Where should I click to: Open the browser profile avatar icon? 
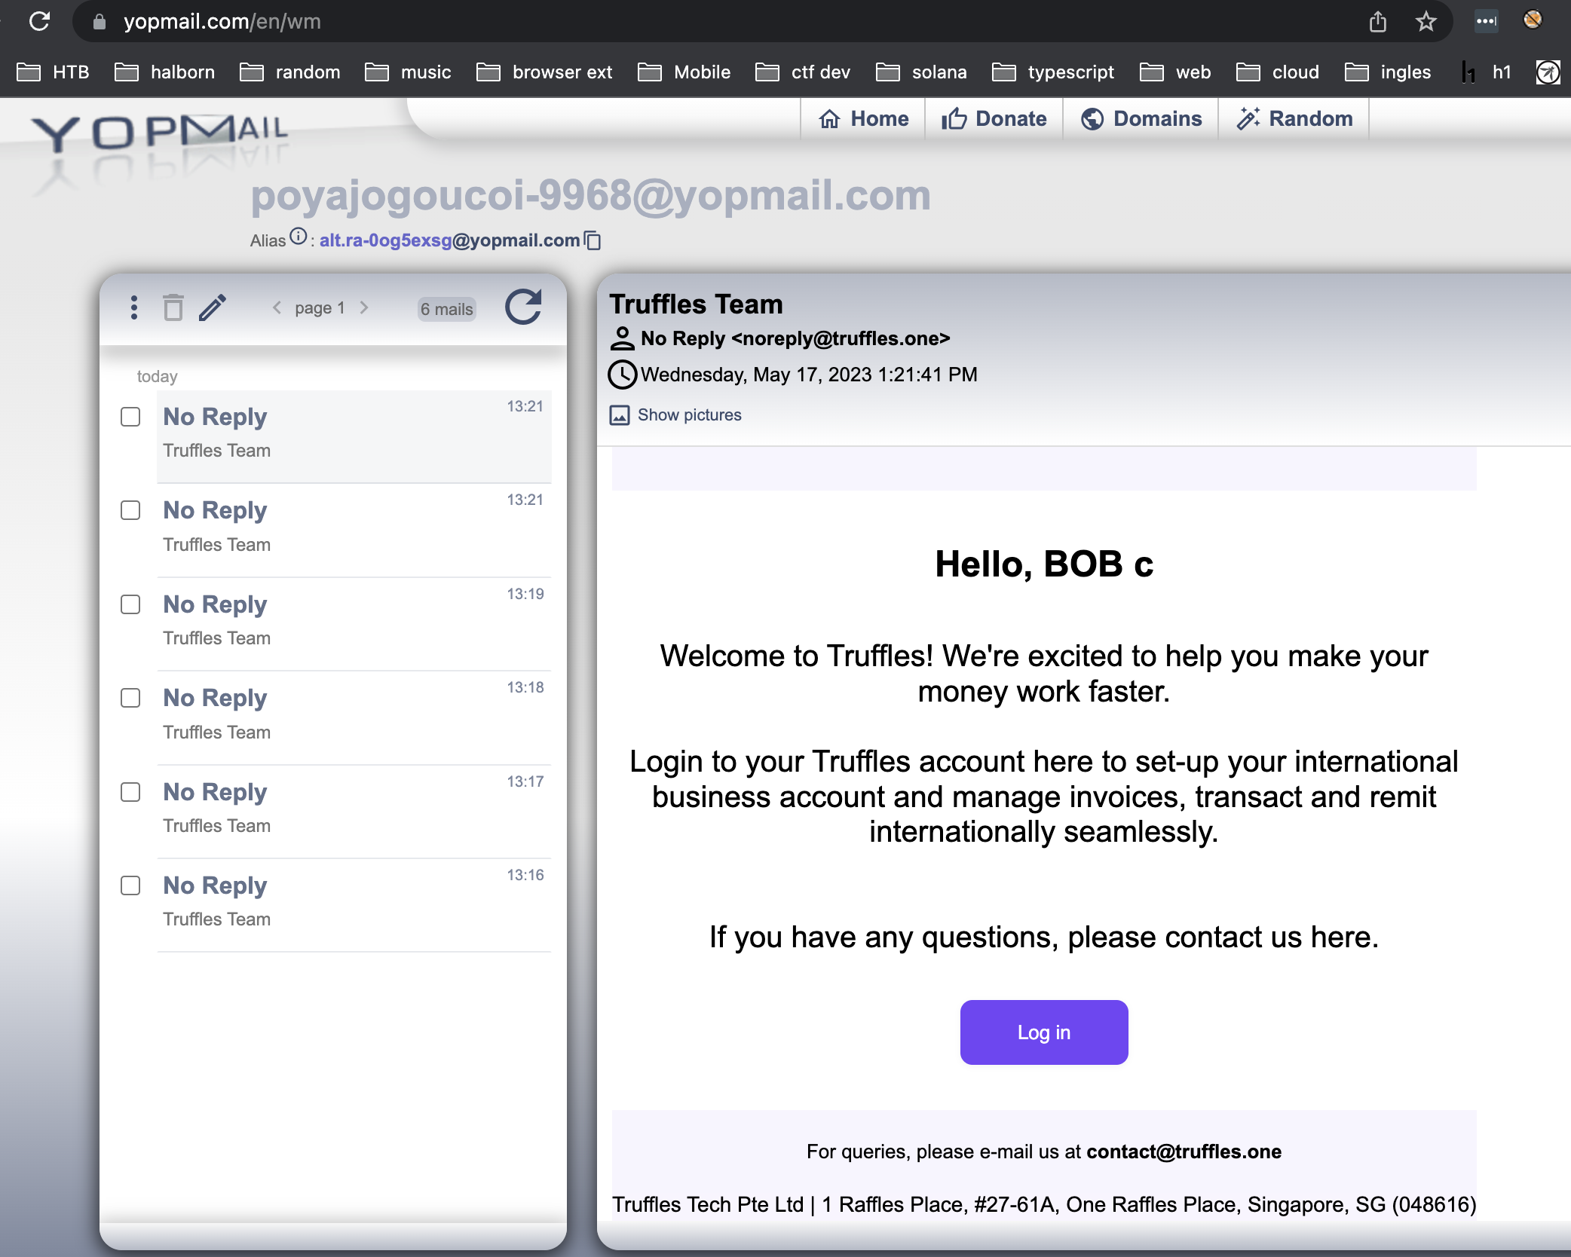[x=1533, y=20]
